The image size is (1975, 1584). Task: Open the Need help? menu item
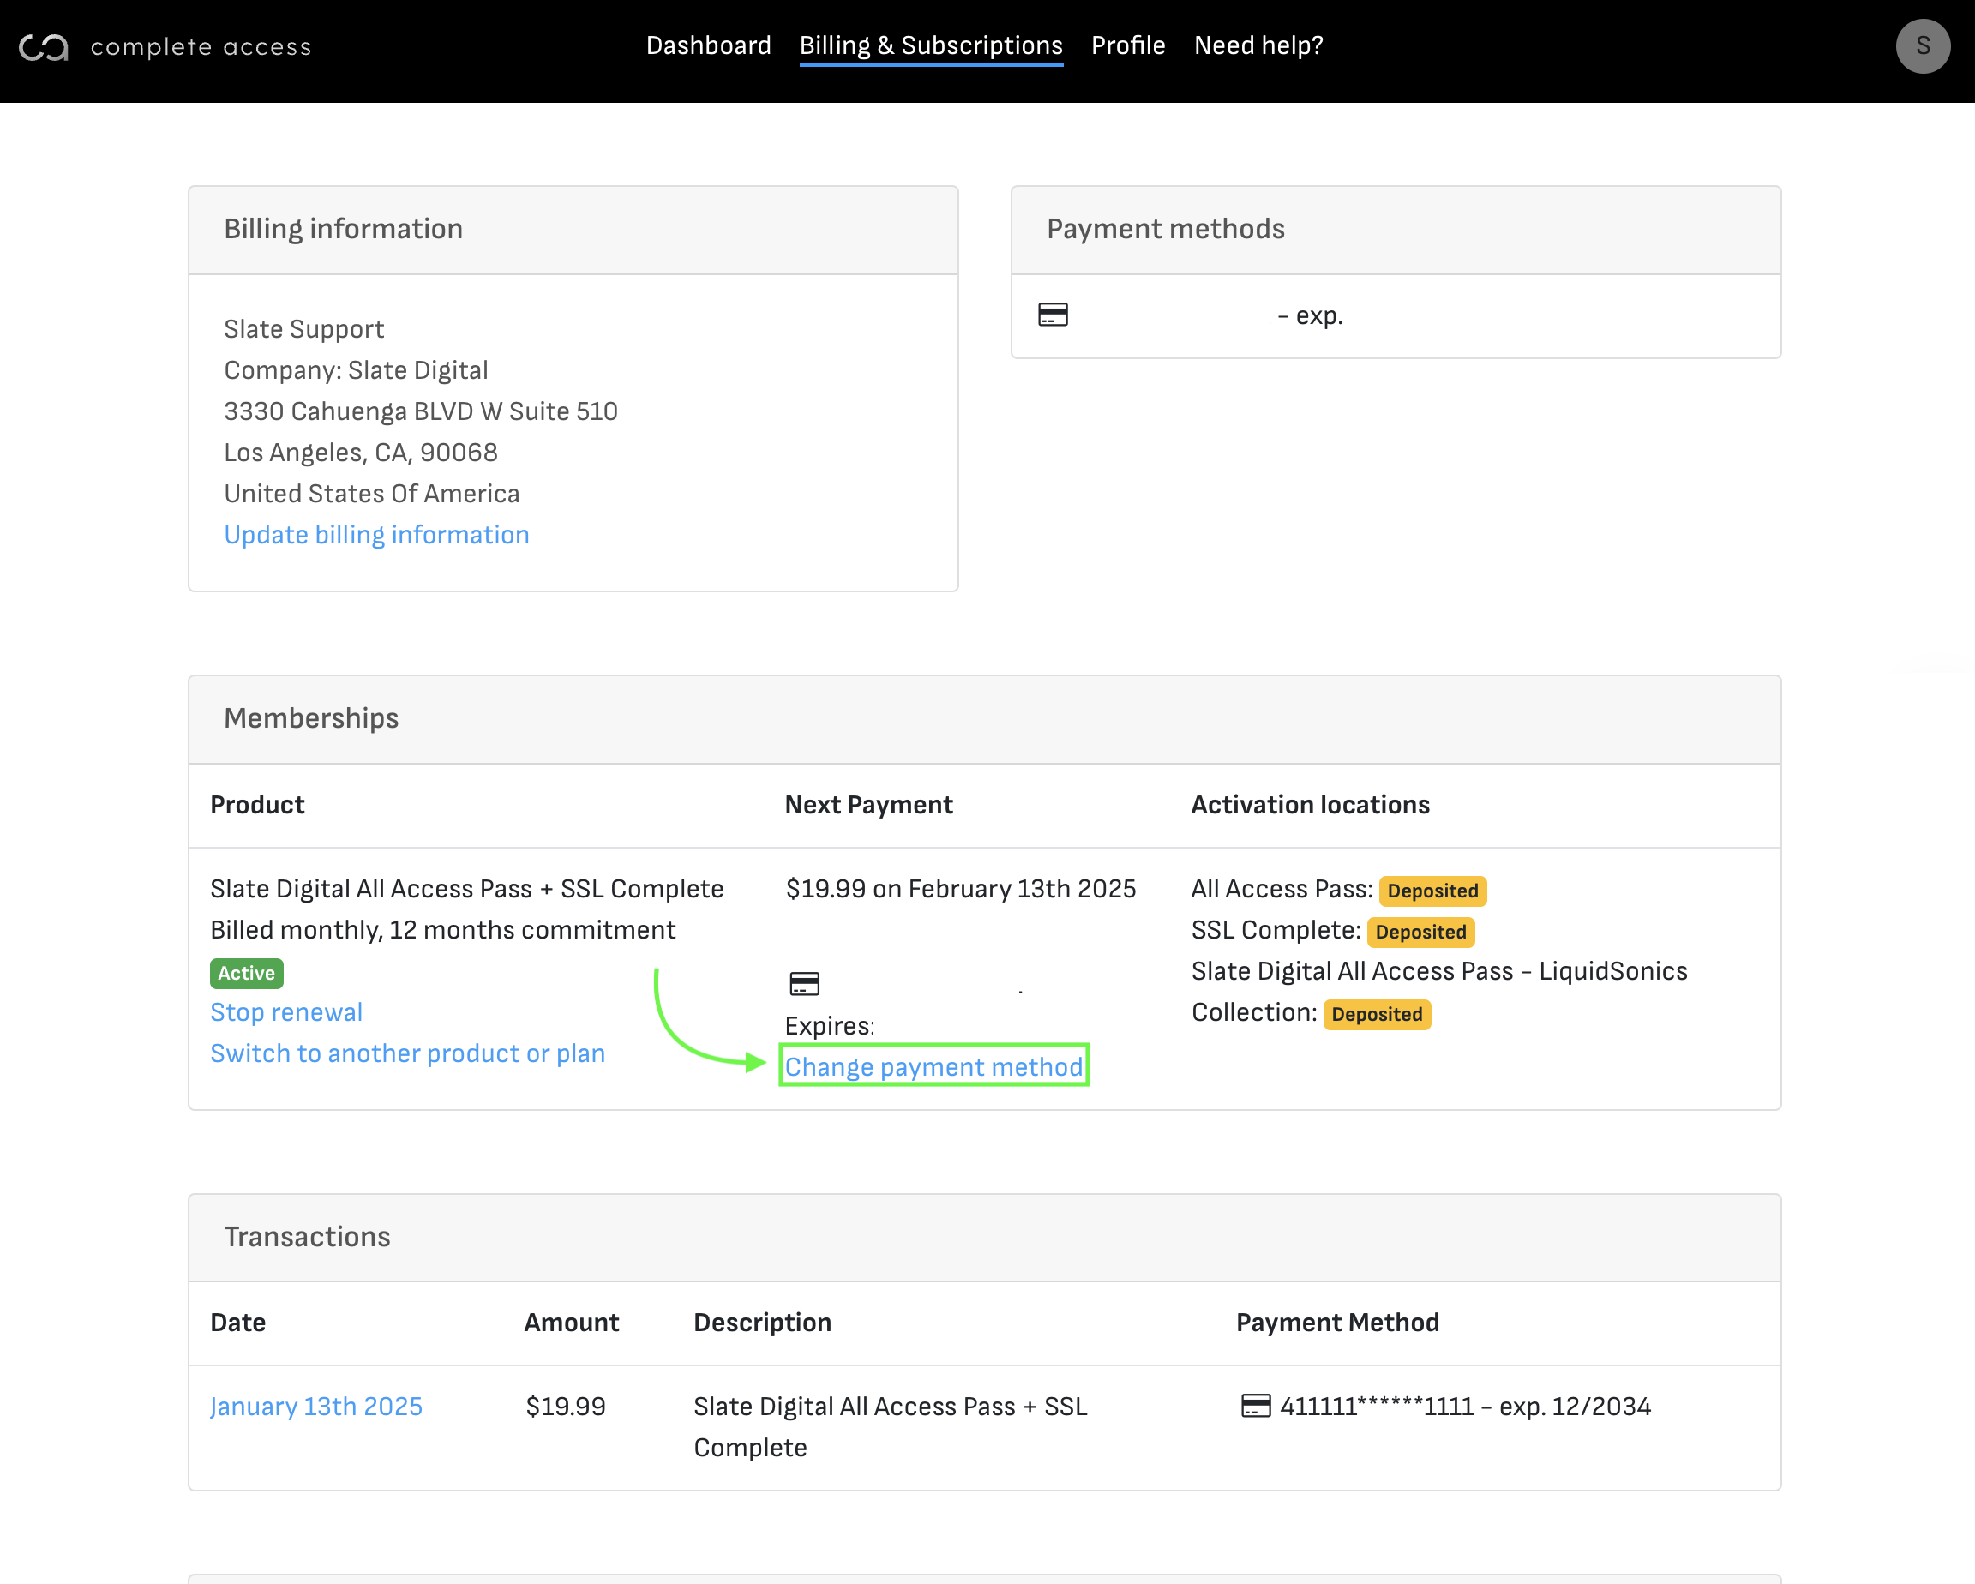1258,45
